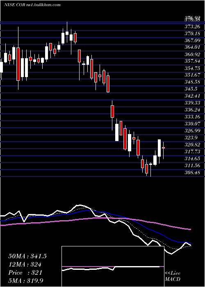Click the 354.75 price axis label

(x=192, y=68)
